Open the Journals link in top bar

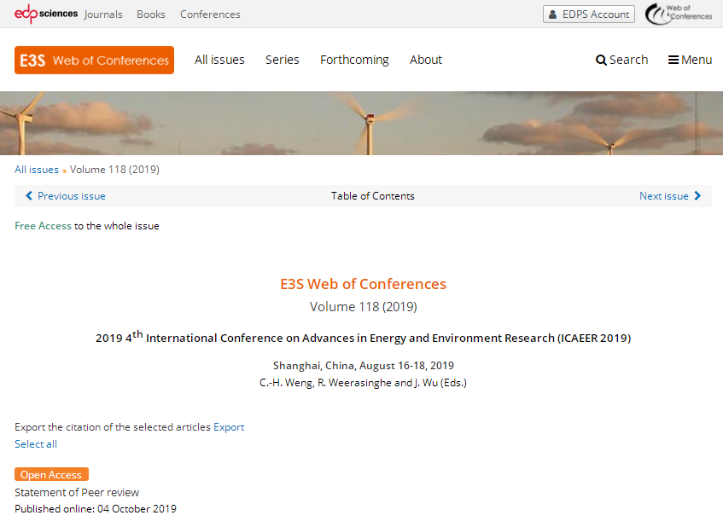pos(103,14)
